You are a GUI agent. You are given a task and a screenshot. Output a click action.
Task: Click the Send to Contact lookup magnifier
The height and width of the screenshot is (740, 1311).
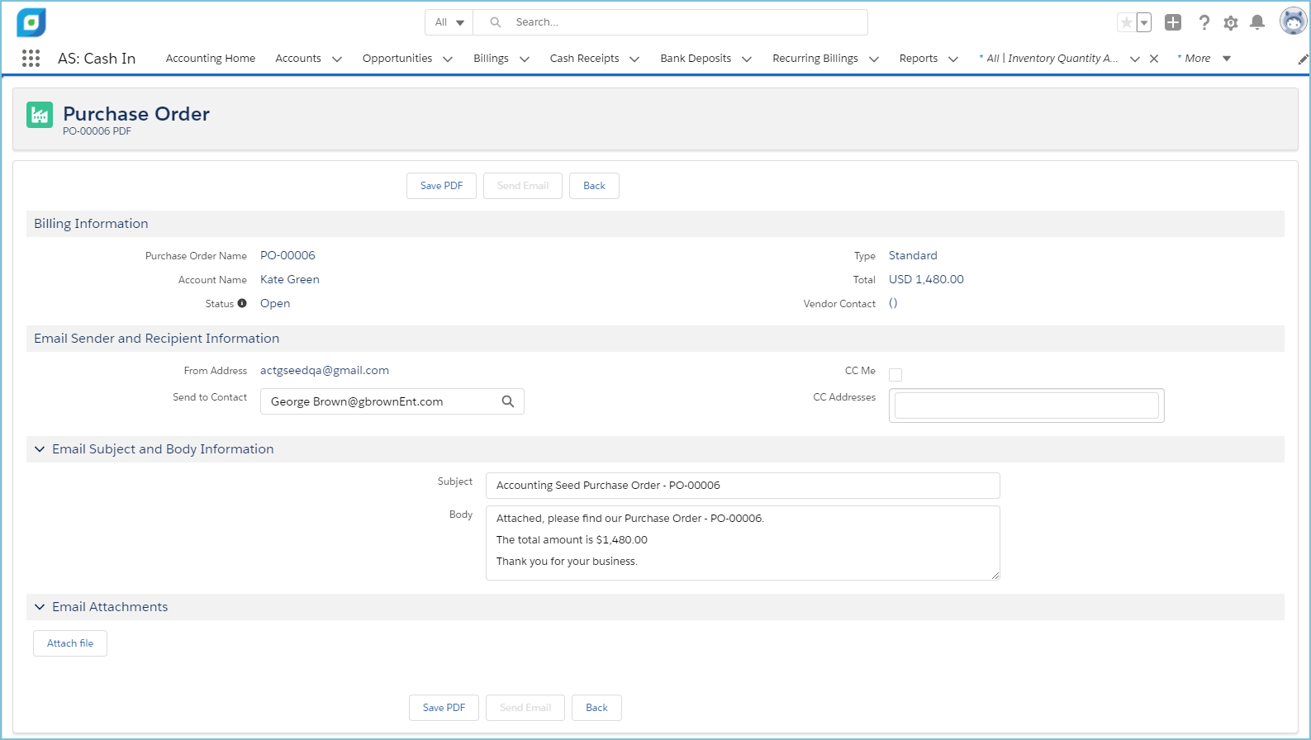point(507,401)
